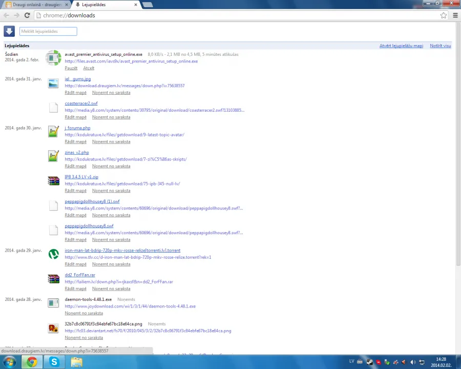Image resolution: width=461 pixels, height=369 pixels.
Task: Click Rādīt mapē for dd2_ForFFan.rar
Action: pos(76,289)
